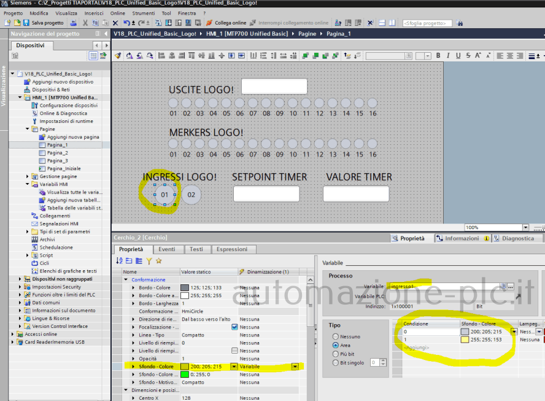Screen dimensions: 545x401
Task: Click sort properties icon in properties toolbar
Action: point(119,261)
